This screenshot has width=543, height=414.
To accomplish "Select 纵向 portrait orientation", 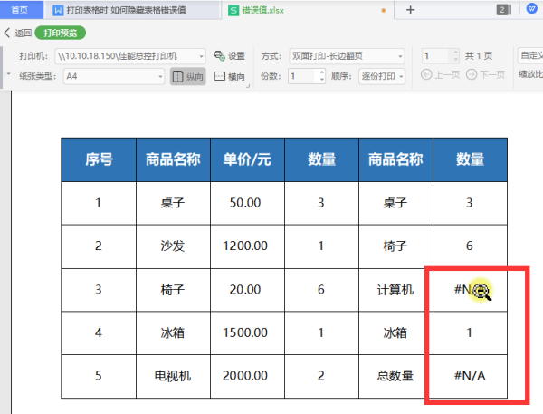I will click(x=188, y=76).
